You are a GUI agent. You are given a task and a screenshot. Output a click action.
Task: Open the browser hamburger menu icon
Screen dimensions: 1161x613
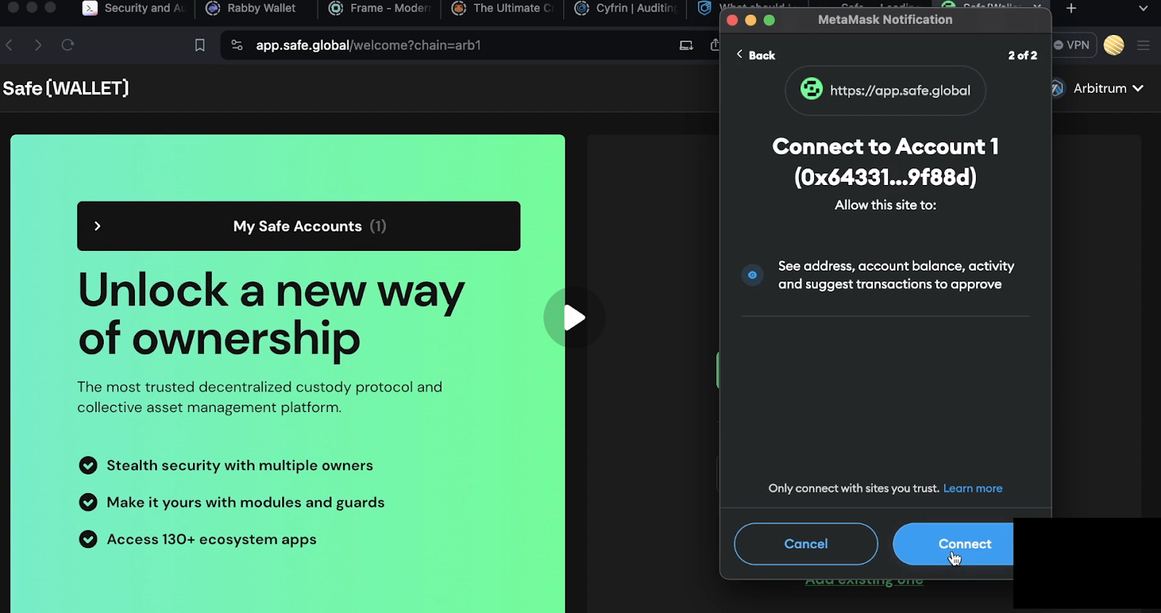tap(1144, 45)
